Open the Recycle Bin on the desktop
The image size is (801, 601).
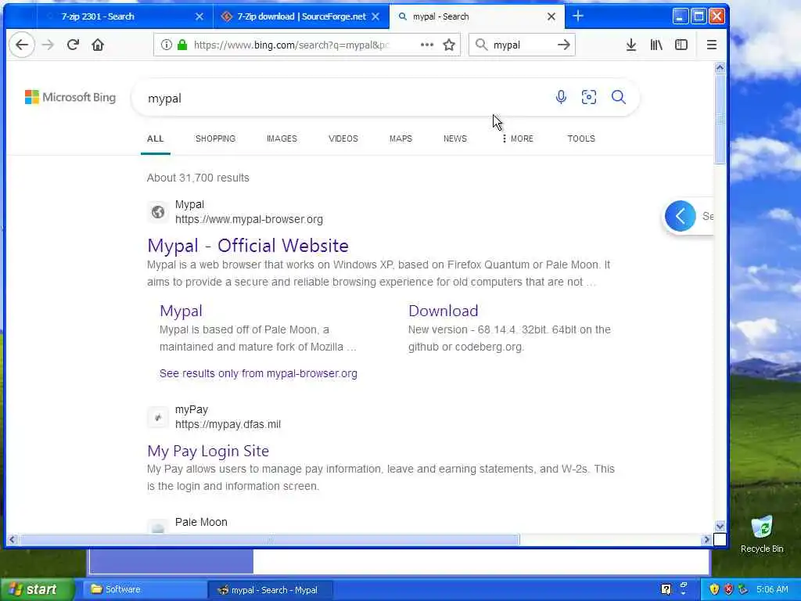point(762,534)
